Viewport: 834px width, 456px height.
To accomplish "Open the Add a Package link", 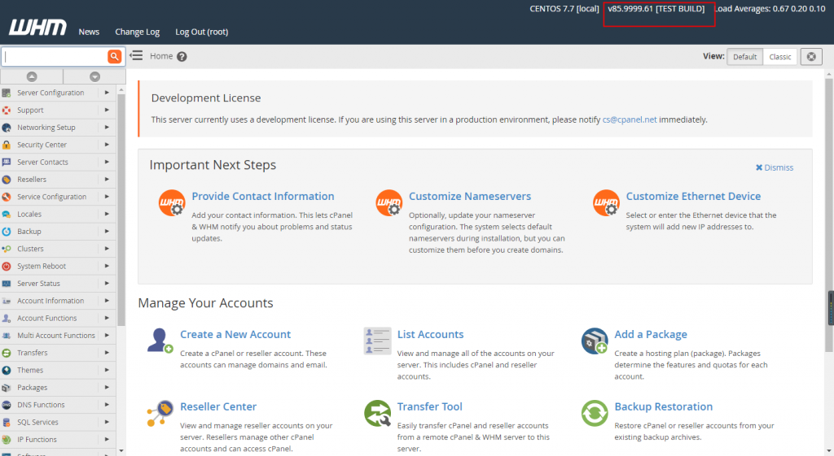I will point(651,334).
